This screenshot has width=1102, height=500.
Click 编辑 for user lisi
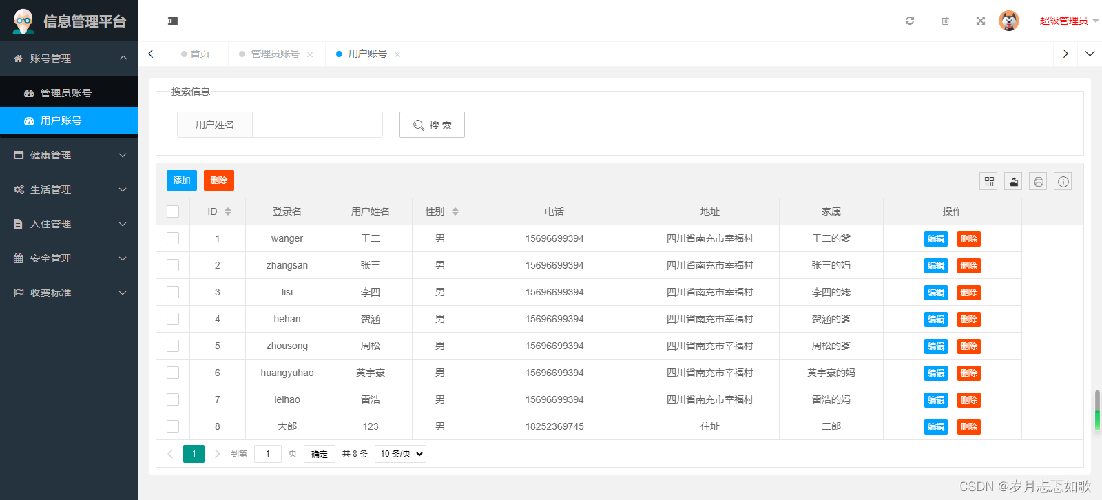936,293
